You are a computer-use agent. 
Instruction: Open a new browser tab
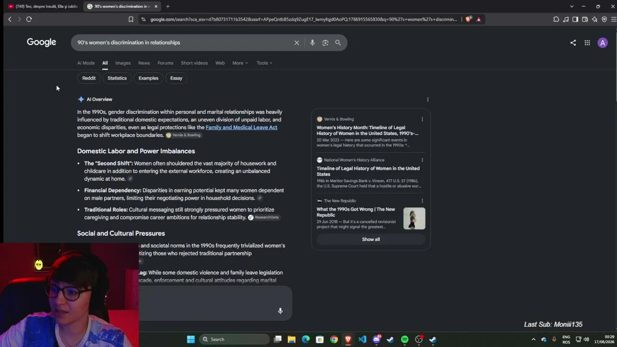pos(168,6)
